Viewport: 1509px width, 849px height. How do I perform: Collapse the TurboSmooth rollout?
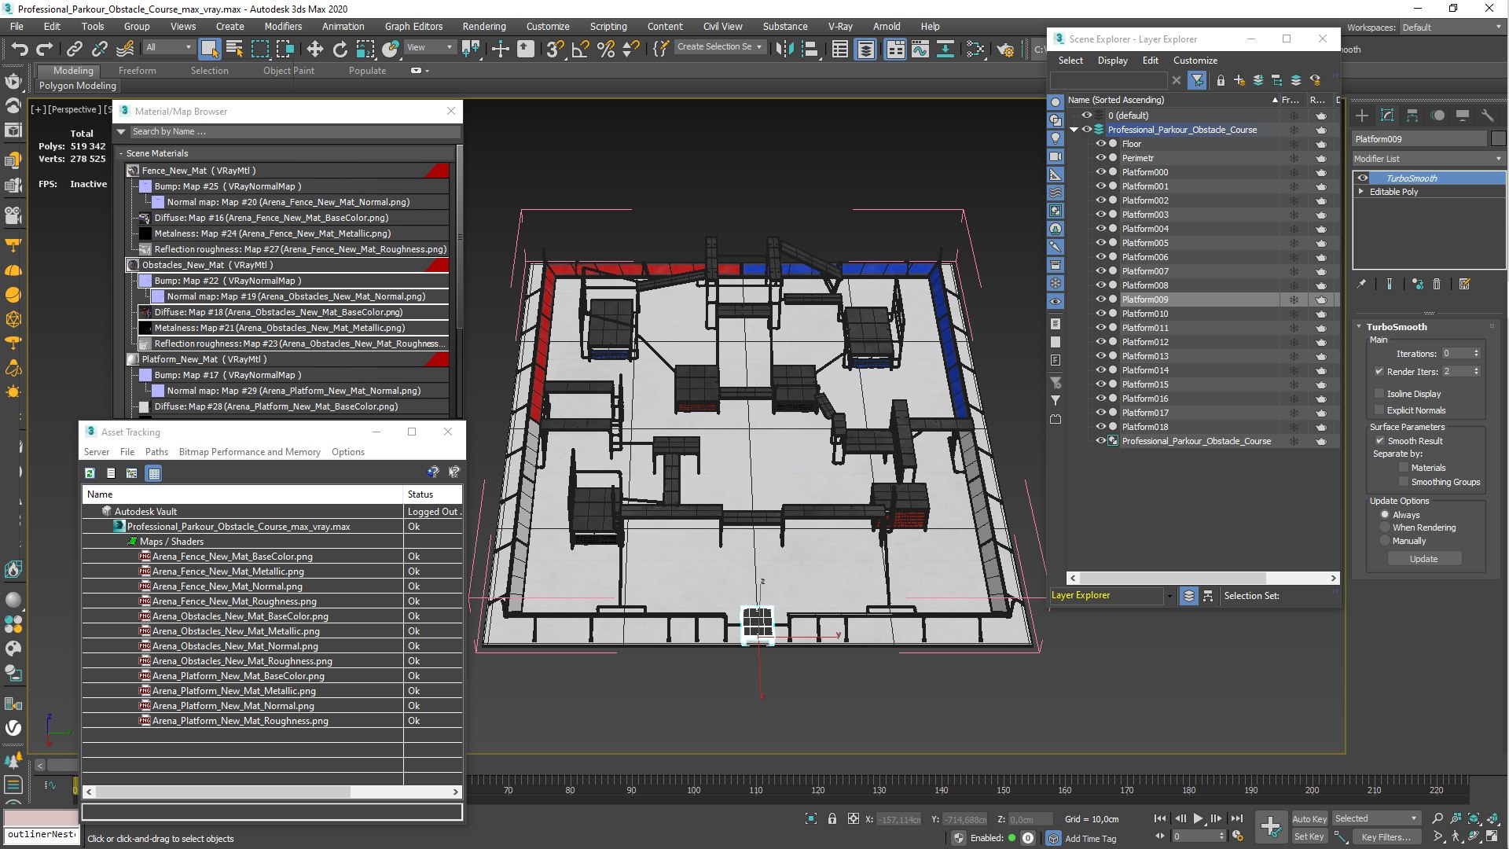(x=1360, y=327)
